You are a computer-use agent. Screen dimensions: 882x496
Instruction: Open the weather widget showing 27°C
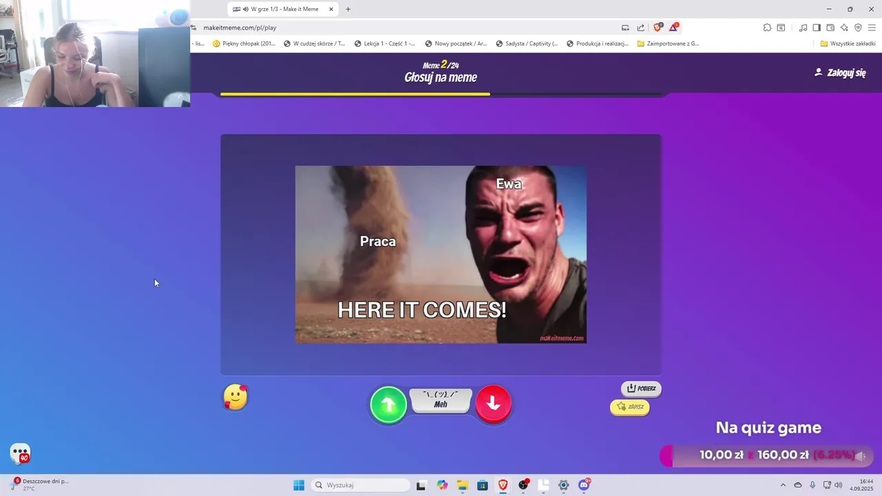click(40, 484)
